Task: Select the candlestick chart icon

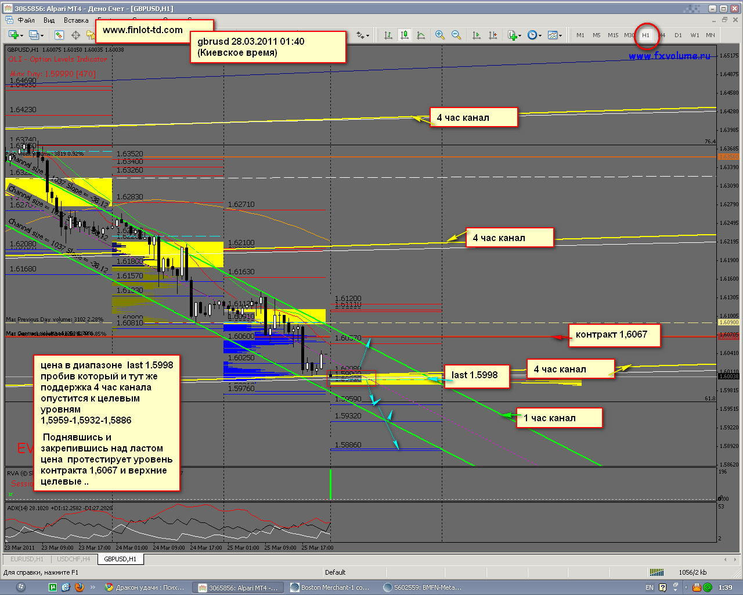Action: pos(405,35)
